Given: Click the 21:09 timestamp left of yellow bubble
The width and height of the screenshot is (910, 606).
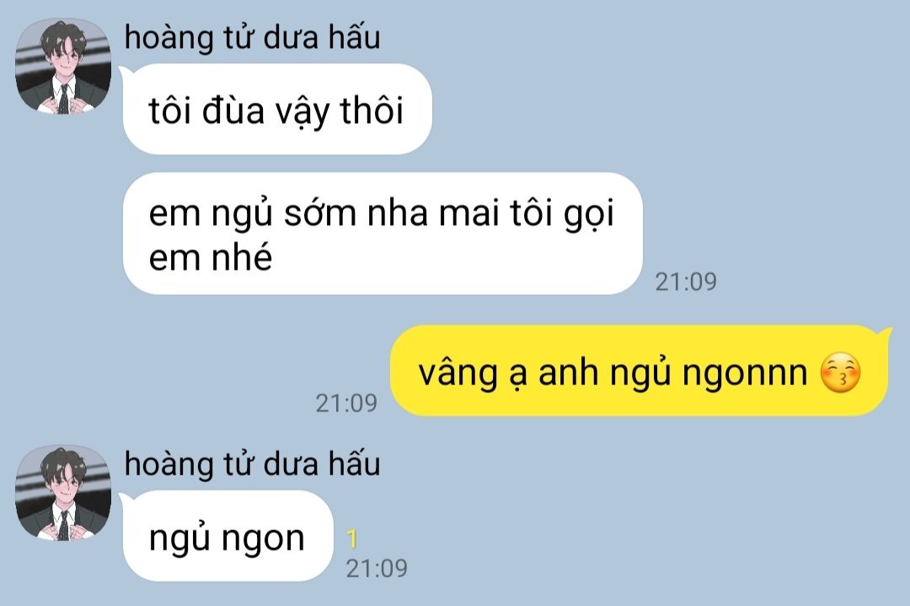Looking at the screenshot, I should click(x=346, y=403).
